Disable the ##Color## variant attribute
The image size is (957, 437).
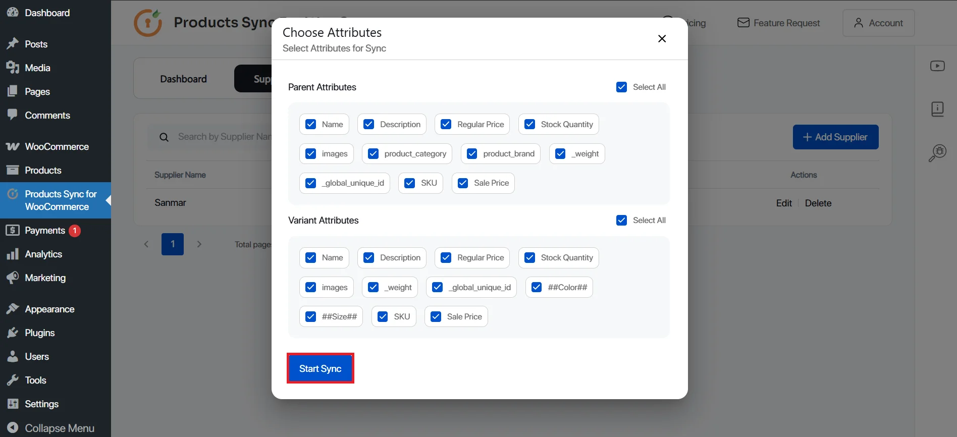pos(537,287)
